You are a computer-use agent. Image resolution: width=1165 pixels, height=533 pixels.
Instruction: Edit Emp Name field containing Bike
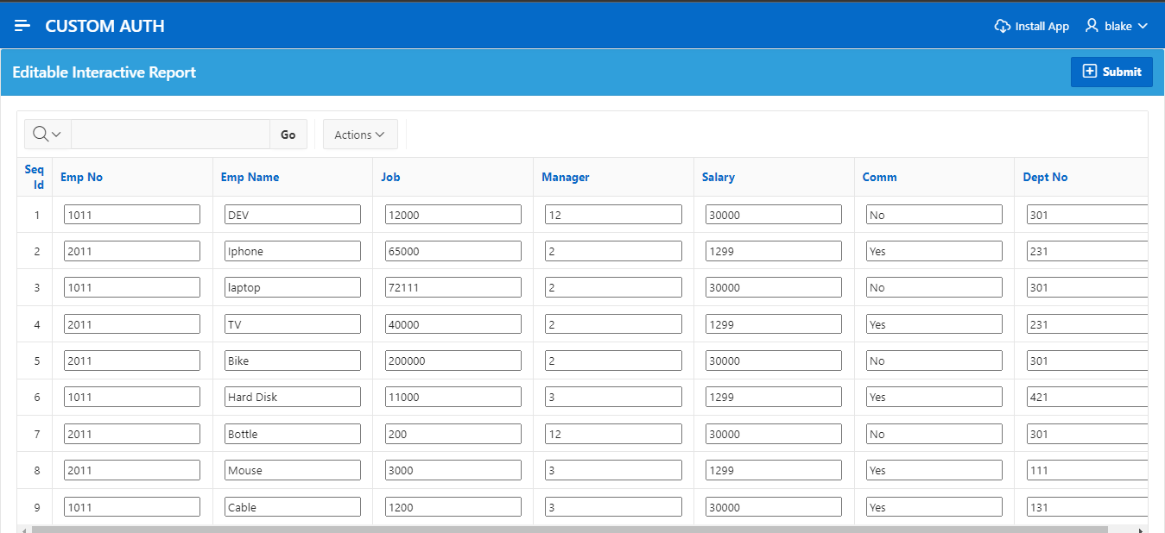[292, 361]
